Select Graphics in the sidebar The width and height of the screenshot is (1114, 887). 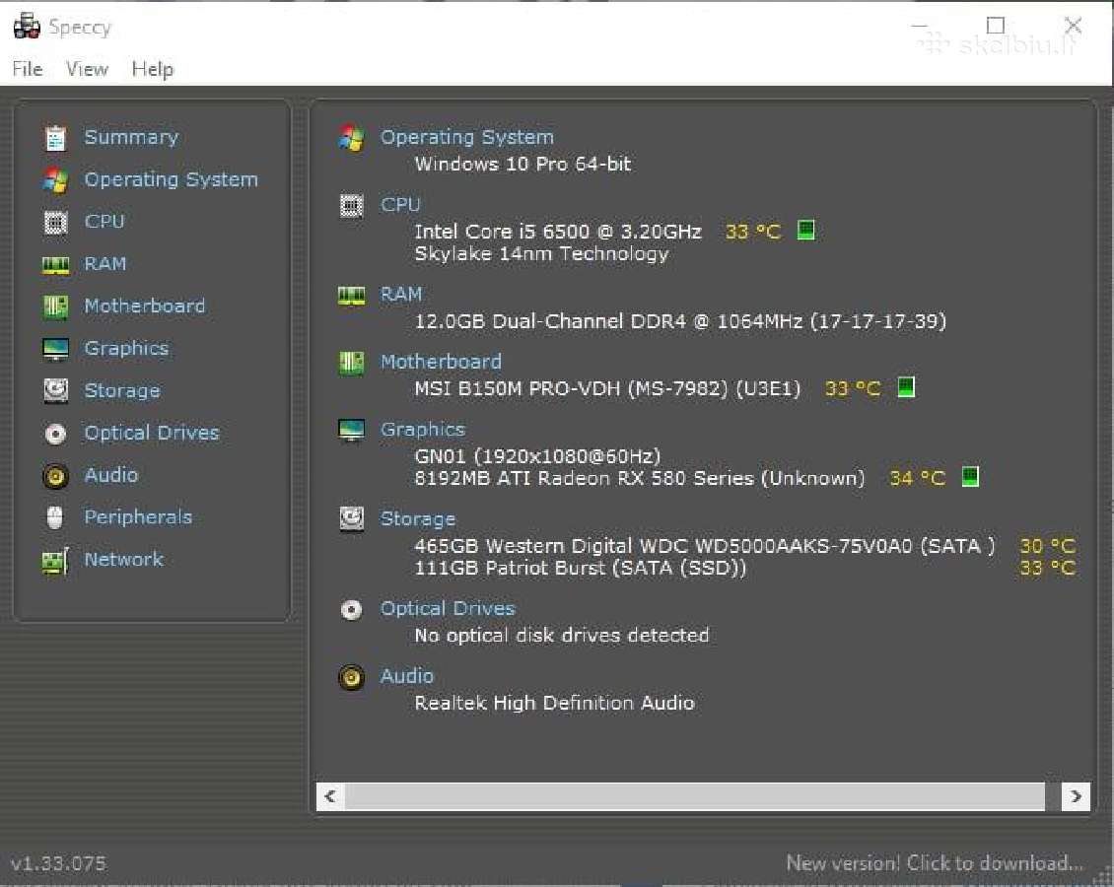126,349
